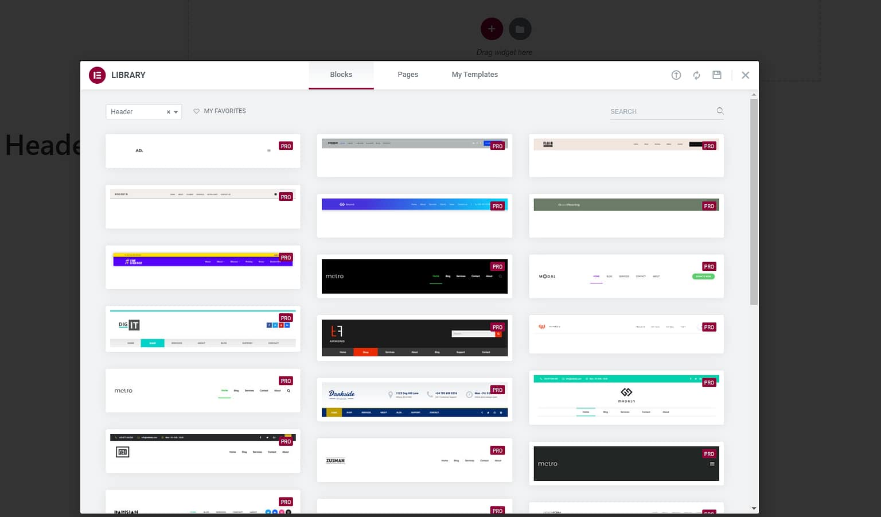Click the search templates input field
The height and width of the screenshot is (517, 881).
pyautogui.click(x=660, y=111)
